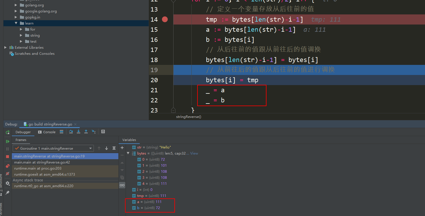Screen dimensions: 425x216
Task: Select the External Libraries tree item
Action: coord(29,48)
